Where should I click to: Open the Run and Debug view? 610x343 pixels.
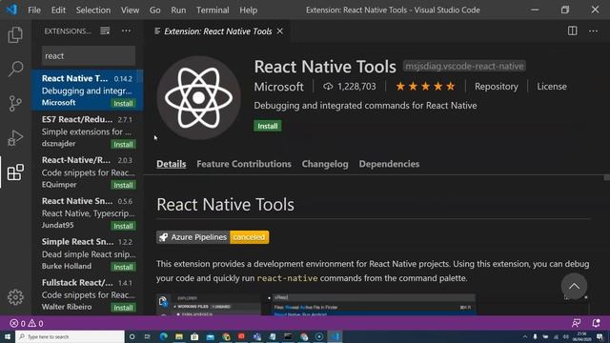15,137
